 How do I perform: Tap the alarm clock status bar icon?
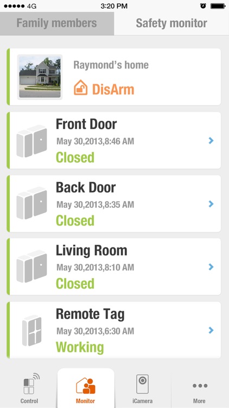(x=203, y=6)
